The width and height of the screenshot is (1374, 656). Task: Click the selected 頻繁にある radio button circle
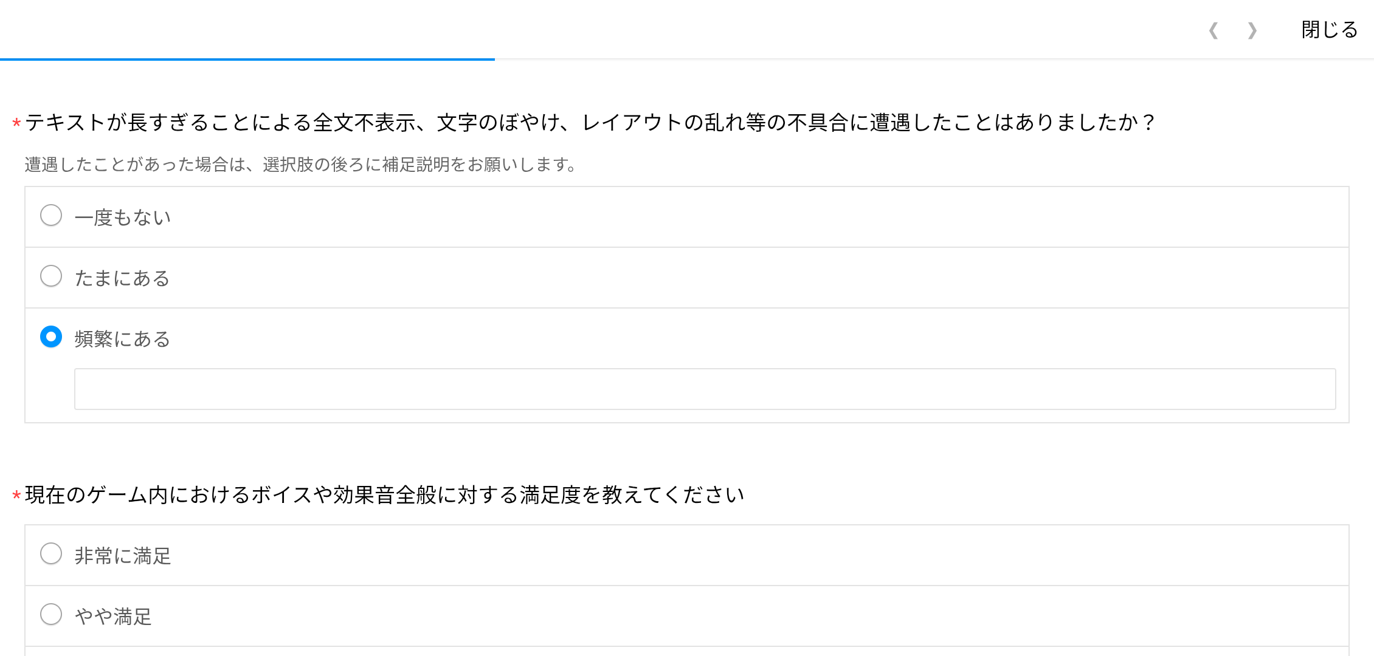(x=51, y=337)
